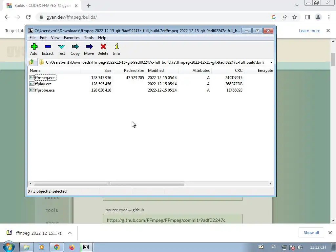The width and height of the screenshot is (336, 252).
Task: Switch to the Builds - CODEX FFMPEG tab
Action: (x=42, y=6)
